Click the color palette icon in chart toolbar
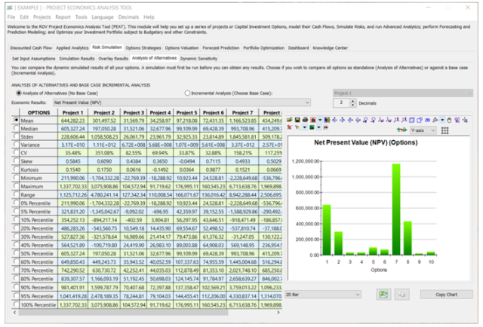The image size is (483, 327). point(327,120)
